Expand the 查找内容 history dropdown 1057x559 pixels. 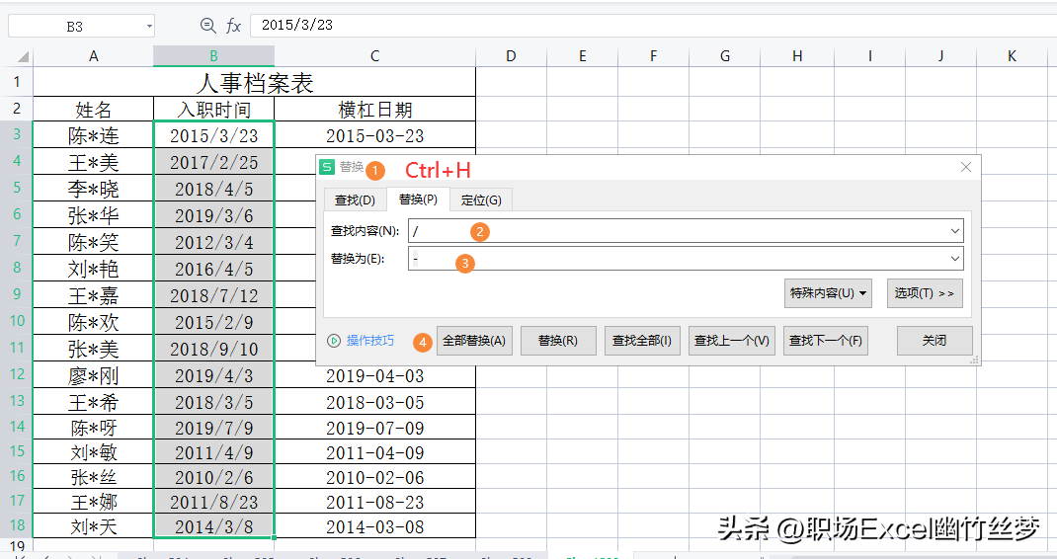[x=955, y=231]
